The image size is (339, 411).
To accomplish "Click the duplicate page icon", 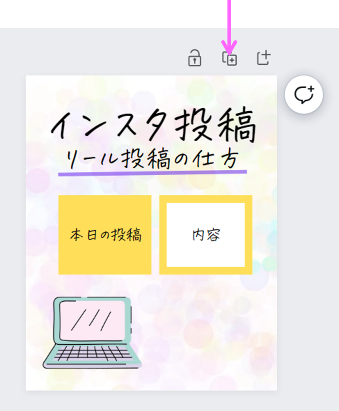I will pyautogui.click(x=229, y=58).
